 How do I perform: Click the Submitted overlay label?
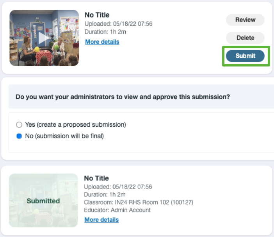[43, 201]
